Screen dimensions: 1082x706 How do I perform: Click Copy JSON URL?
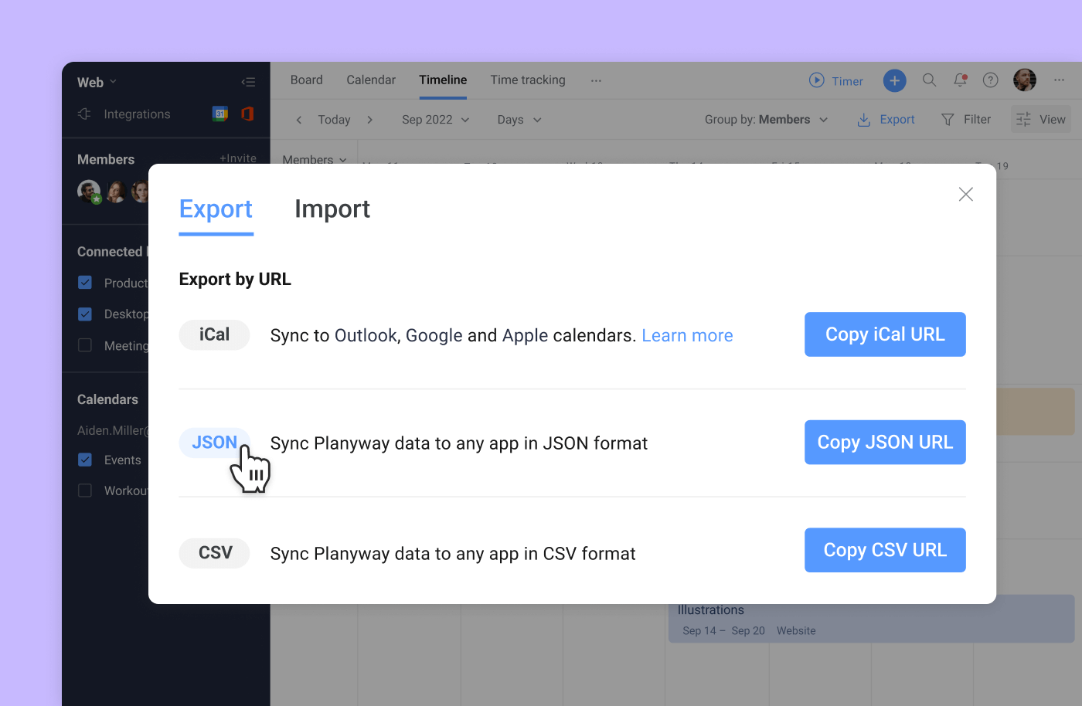pyautogui.click(x=884, y=442)
